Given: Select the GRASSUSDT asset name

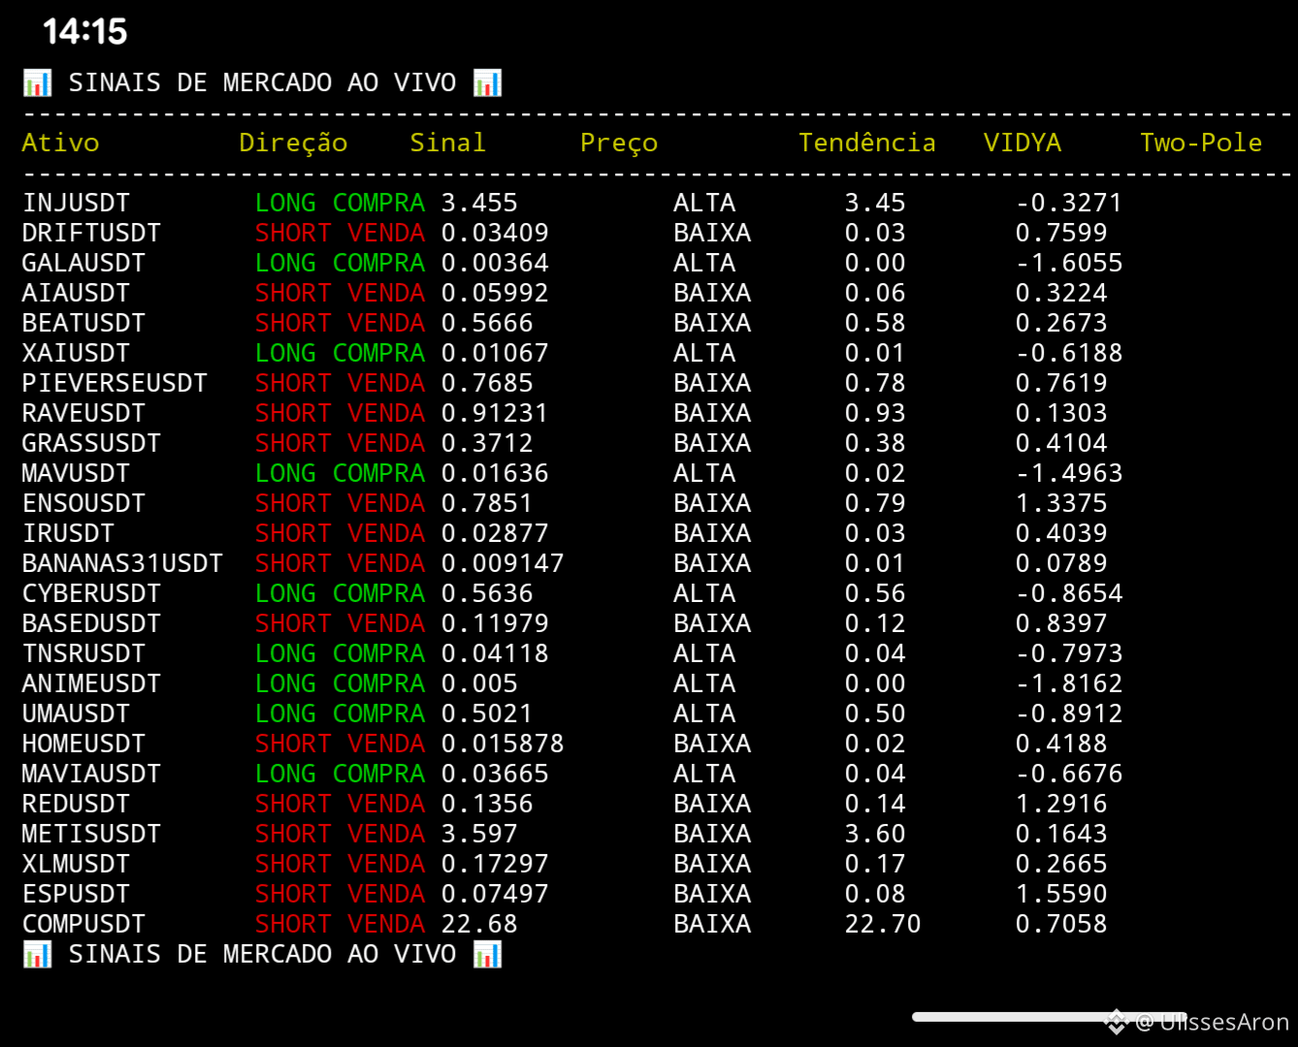Looking at the screenshot, I should tap(91, 443).
